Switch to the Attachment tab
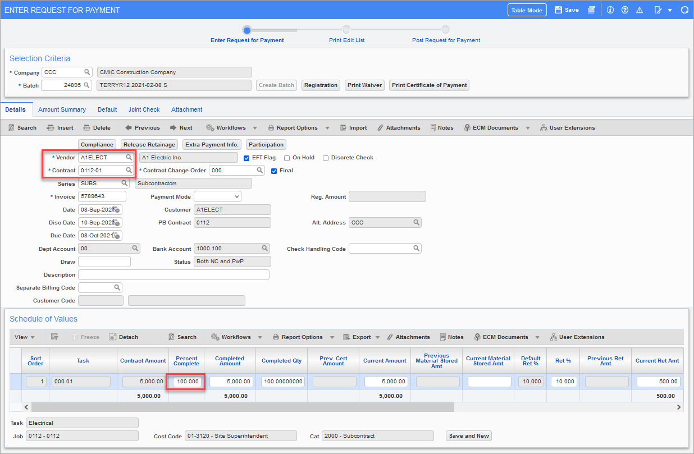This screenshot has width=694, height=454. pos(187,109)
